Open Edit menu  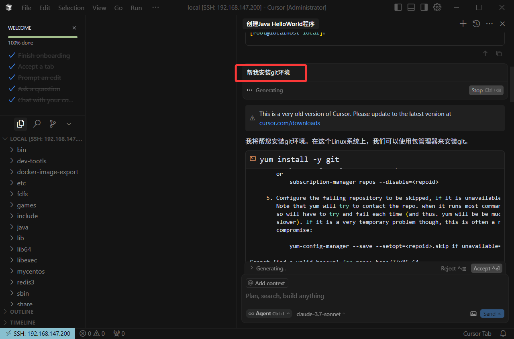45,8
